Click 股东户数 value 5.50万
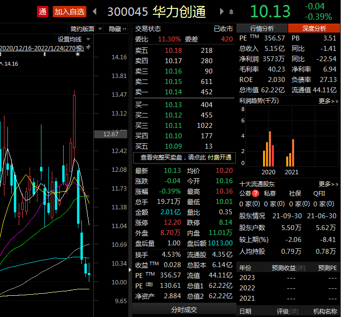 tap(291, 228)
